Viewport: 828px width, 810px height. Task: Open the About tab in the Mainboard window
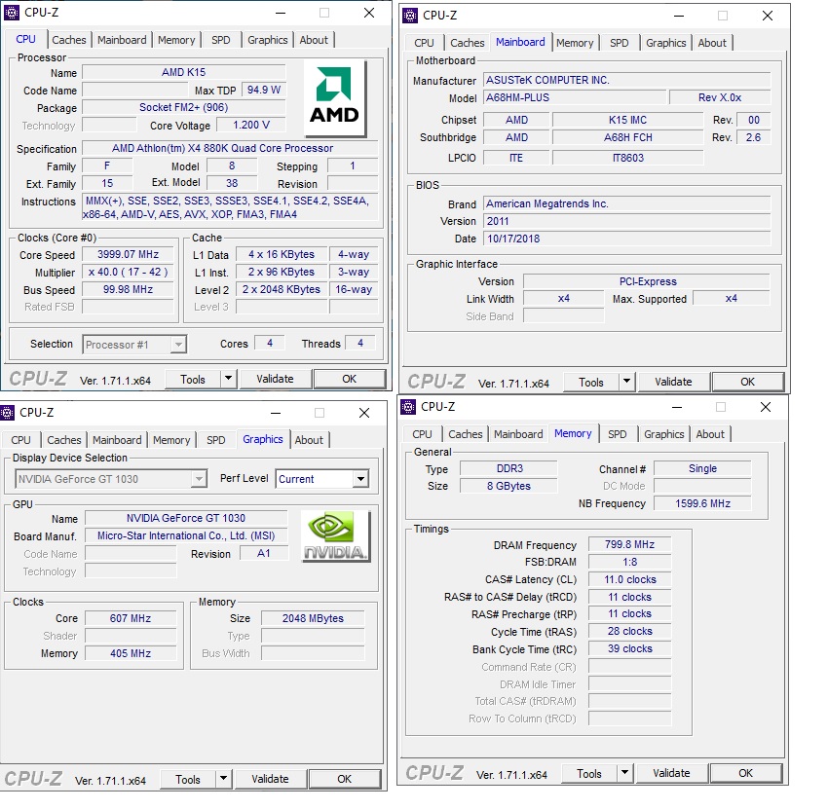click(712, 43)
